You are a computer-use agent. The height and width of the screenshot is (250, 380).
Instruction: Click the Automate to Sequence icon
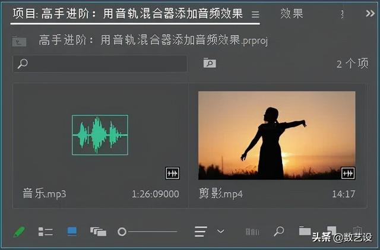pos(252,232)
